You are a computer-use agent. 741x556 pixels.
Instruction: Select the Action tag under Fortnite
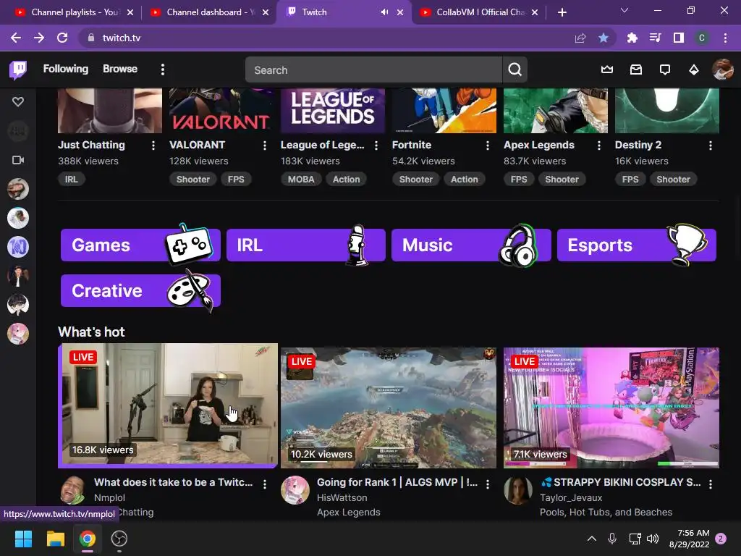coord(464,180)
